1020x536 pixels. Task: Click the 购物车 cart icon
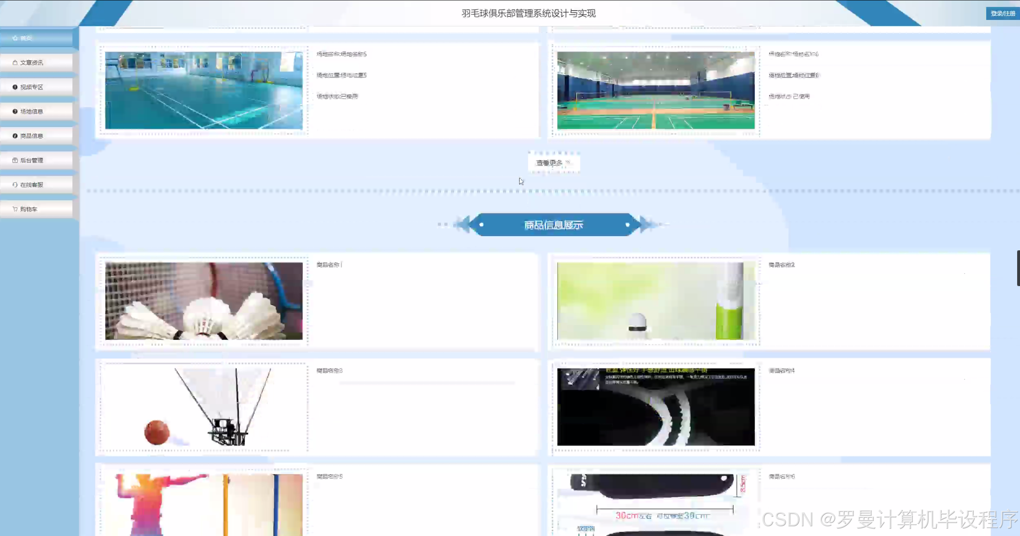coord(15,209)
